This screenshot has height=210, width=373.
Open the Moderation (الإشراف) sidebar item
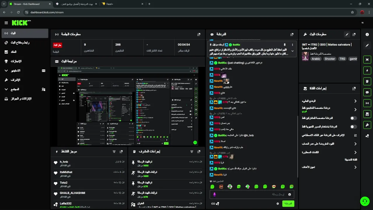point(25,80)
